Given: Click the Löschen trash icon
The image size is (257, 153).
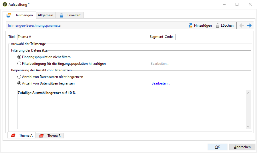Looking at the screenshot, I should coord(218,25).
